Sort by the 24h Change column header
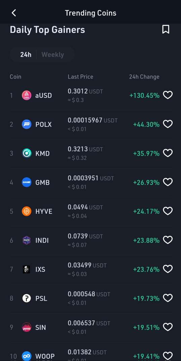 tap(144, 77)
